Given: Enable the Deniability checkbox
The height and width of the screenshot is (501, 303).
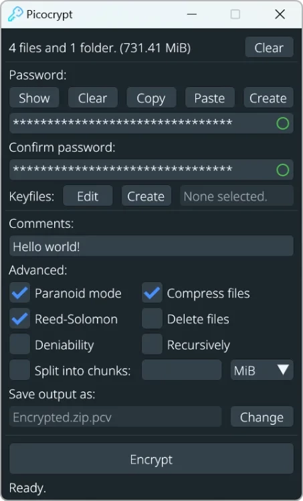Looking at the screenshot, I should pyautogui.click(x=20, y=345).
